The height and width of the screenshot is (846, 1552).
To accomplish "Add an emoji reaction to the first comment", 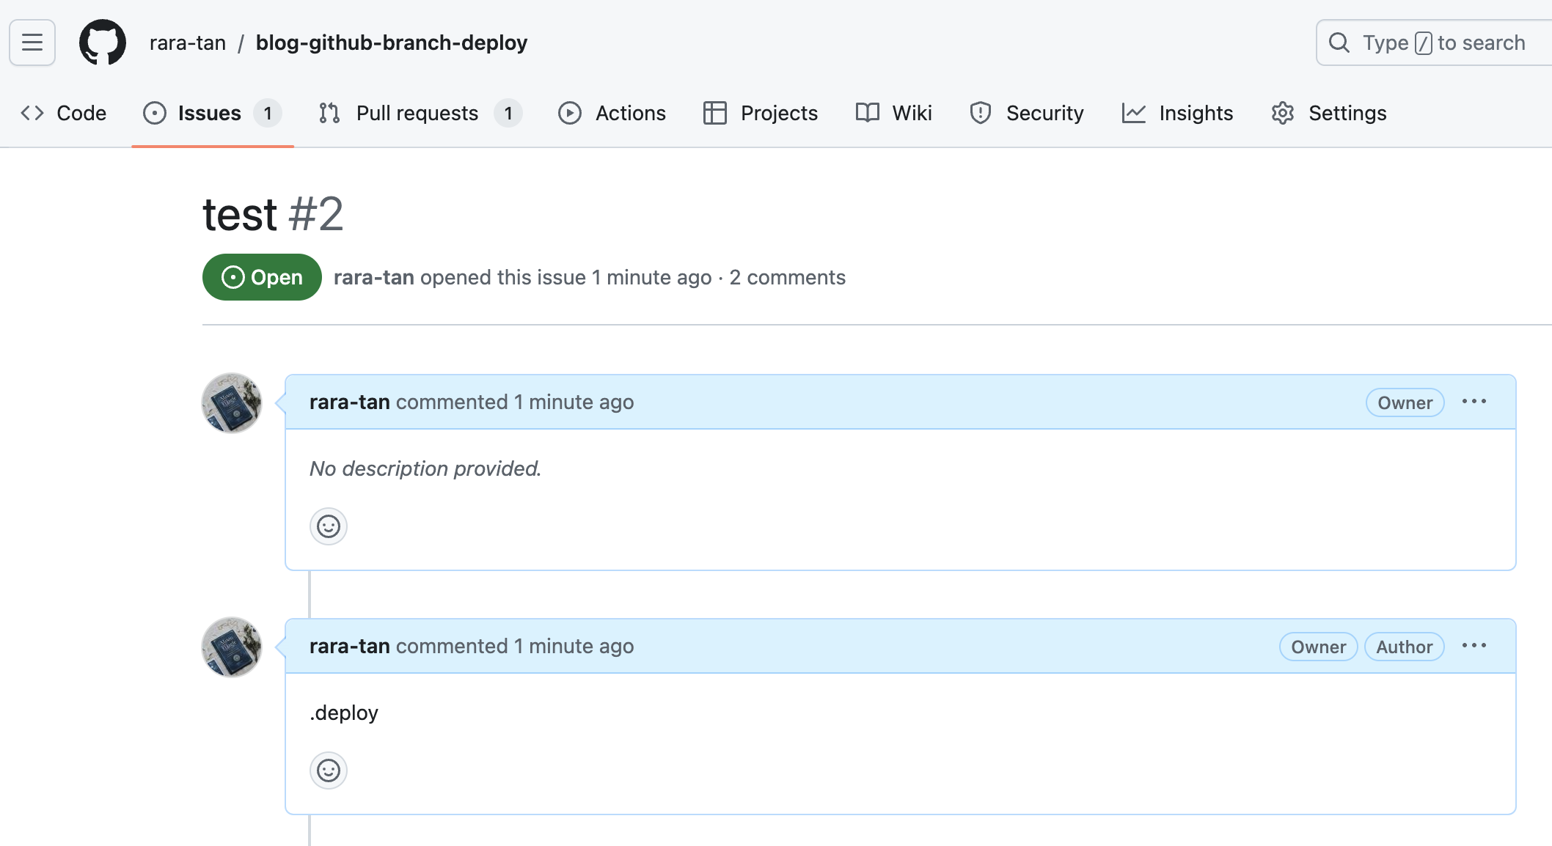I will [328, 526].
